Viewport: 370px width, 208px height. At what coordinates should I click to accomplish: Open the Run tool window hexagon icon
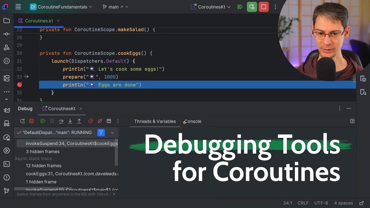[x=6, y=151]
